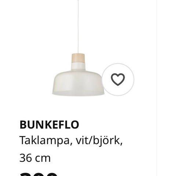Click the lamp's white hanging cord
Image resolution: width=176 pixels, height=176 pixels.
78,27
